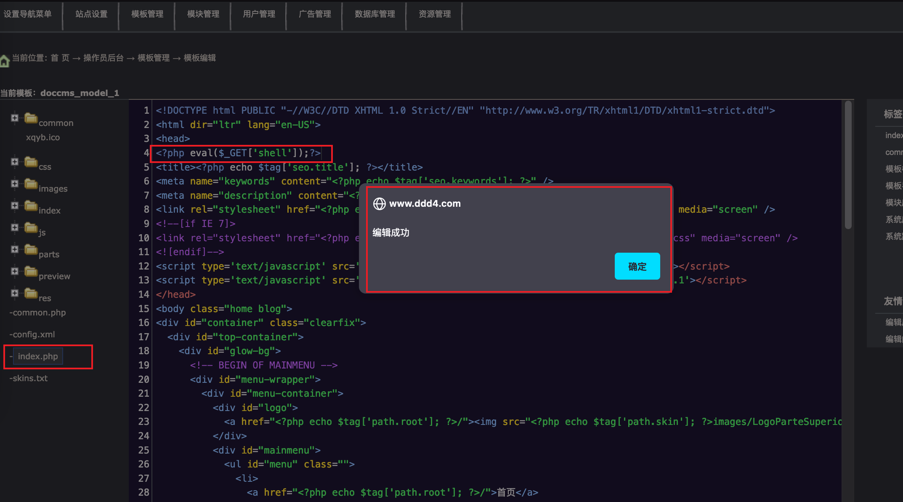Click the globe icon in alert dialog
The width and height of the screenshot is (903, 502).
[x=379, y=204]
